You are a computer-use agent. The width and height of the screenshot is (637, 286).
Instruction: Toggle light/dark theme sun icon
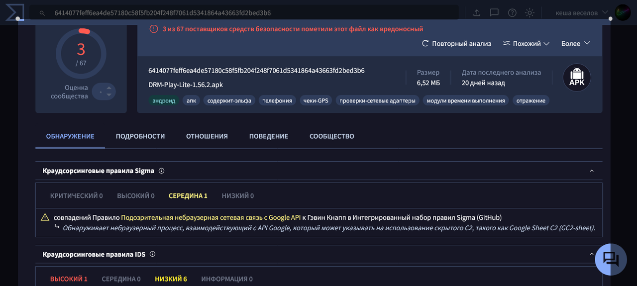530,13
